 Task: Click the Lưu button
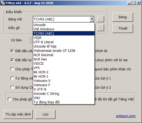pos(45,114)
